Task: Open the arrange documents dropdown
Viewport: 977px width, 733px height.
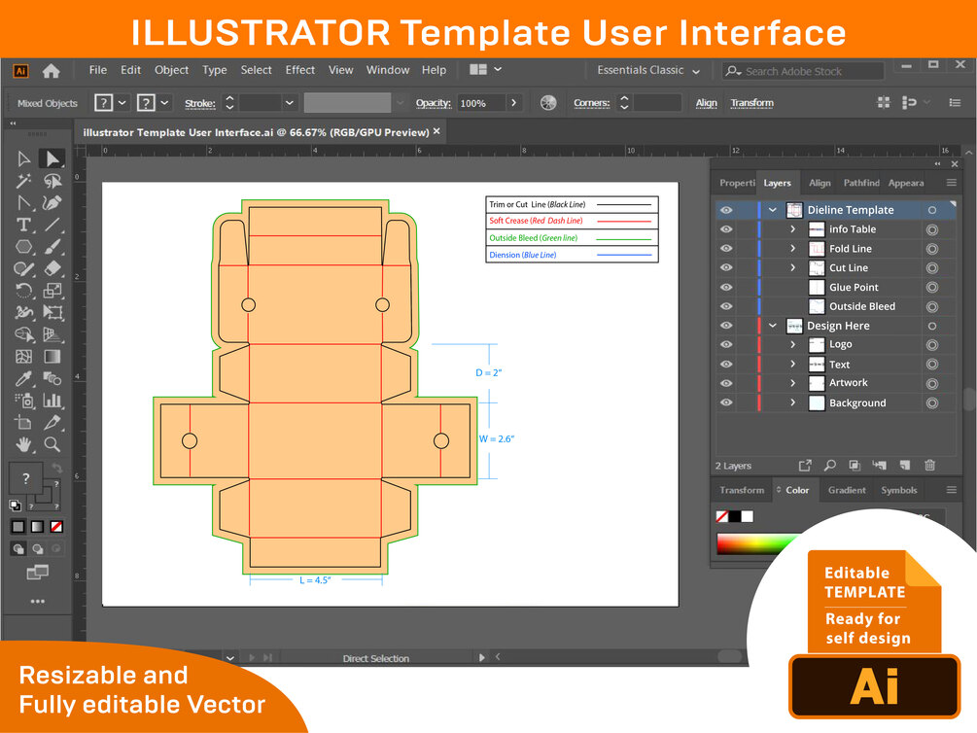Action: pyautogui.click(x=486, y=70)
